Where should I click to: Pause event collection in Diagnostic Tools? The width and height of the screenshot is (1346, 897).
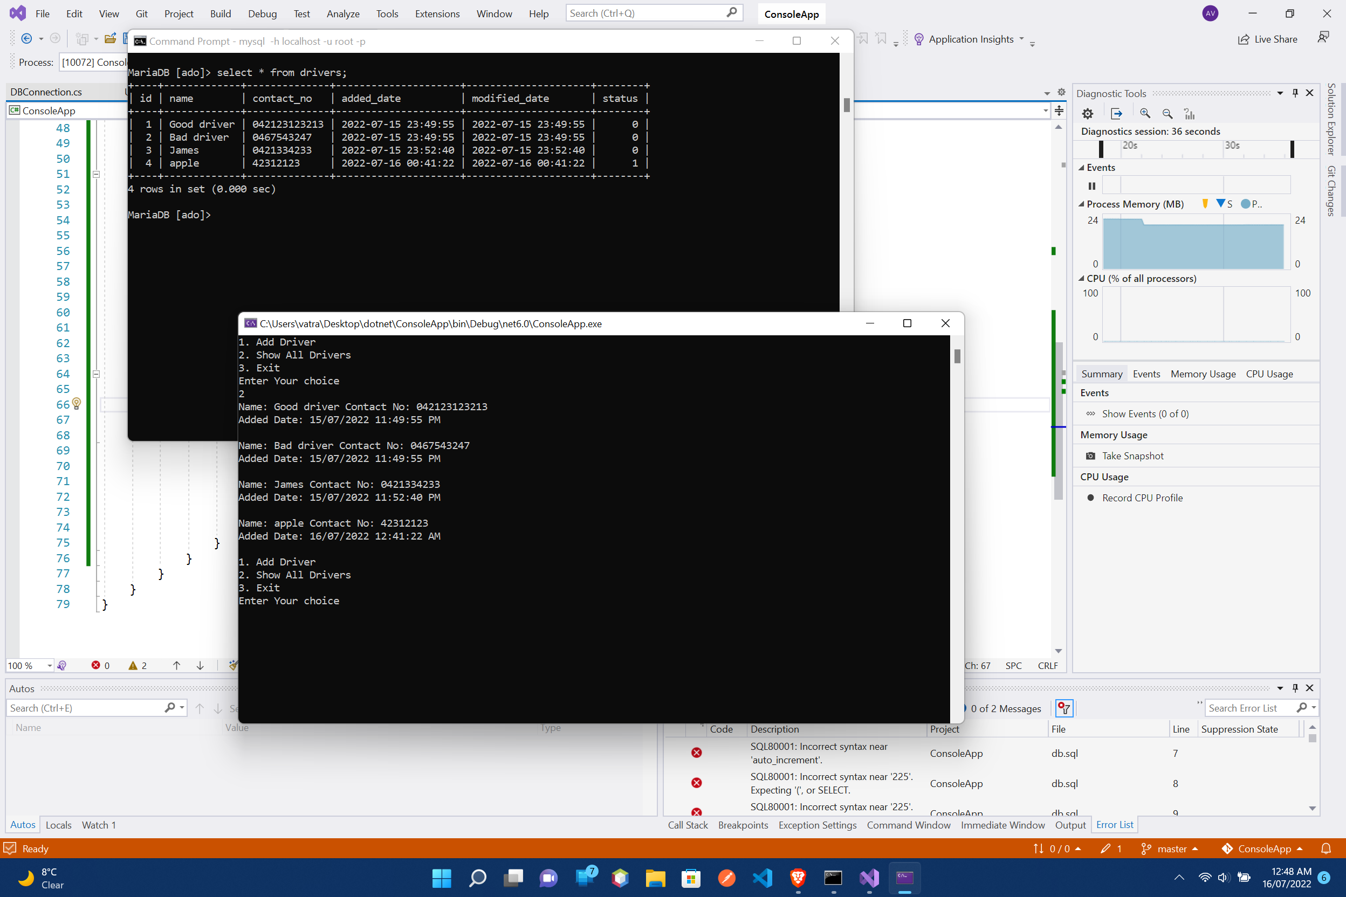click(1091, 185)
